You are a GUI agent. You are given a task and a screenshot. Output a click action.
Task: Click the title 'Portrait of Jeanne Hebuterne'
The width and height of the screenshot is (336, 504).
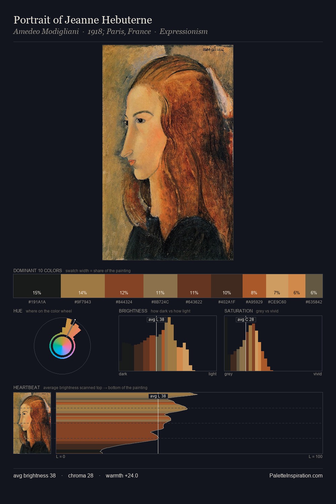coord(83,20)
